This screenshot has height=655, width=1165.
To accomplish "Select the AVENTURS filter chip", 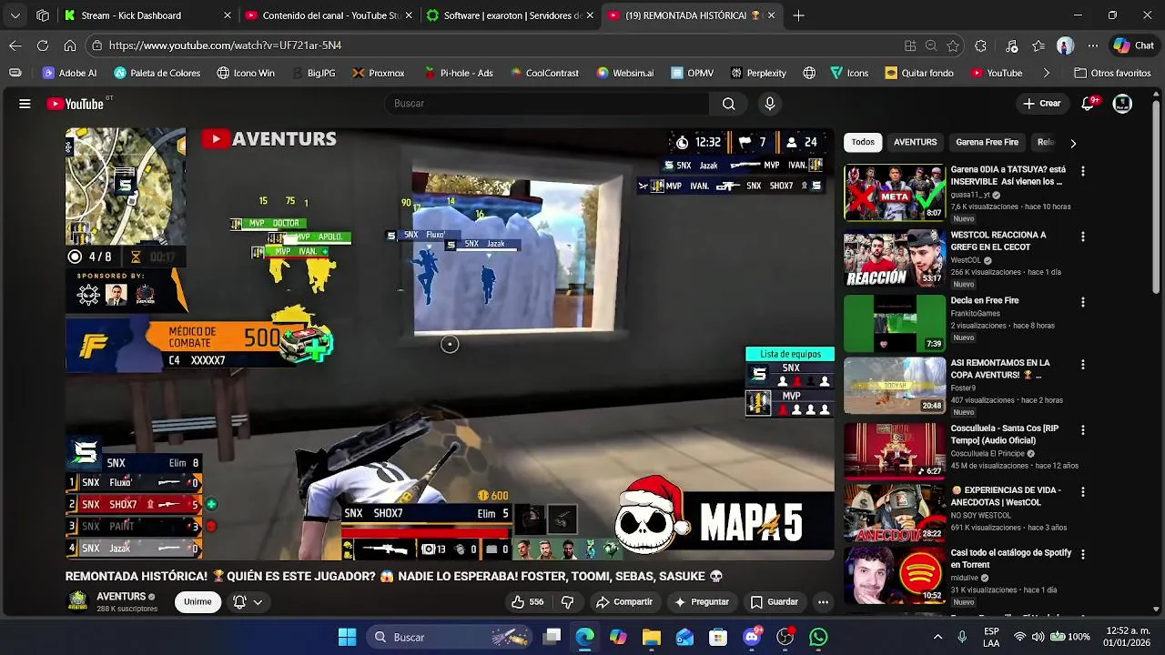I will 915,142.
